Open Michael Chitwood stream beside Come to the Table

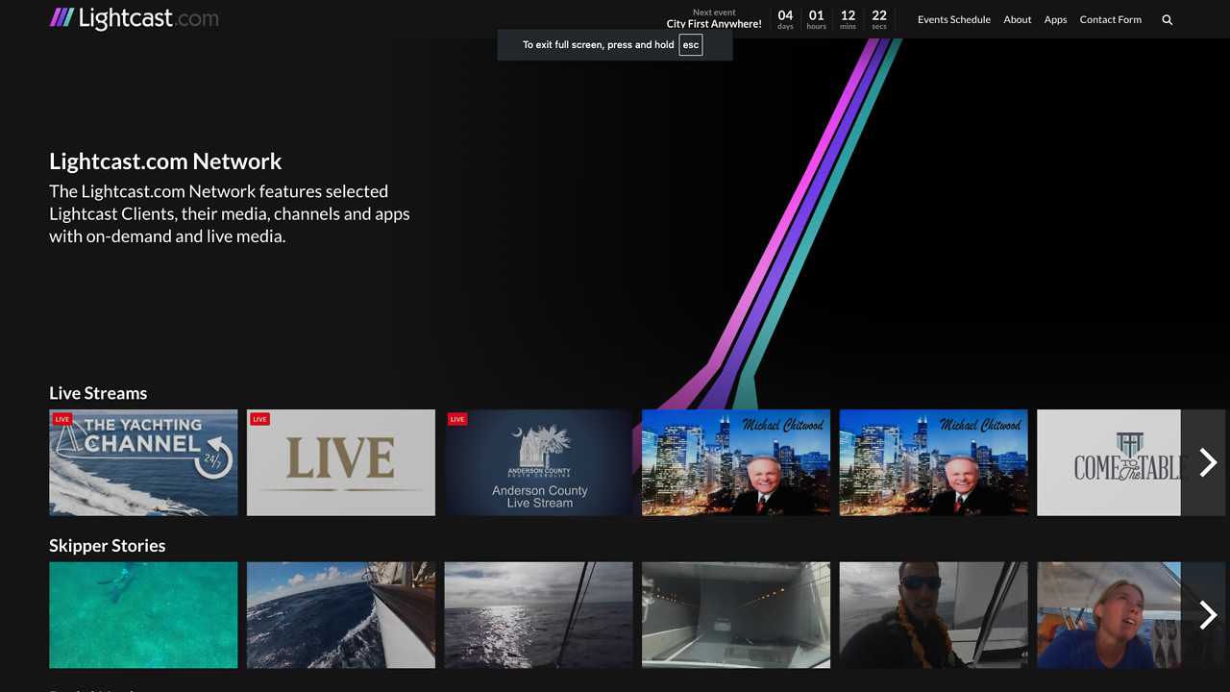pyautogui.click(x=934, y=462)
